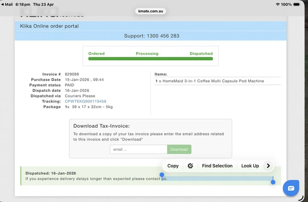
Task: Click the 'Items:' heading
Action: [161, 74]
